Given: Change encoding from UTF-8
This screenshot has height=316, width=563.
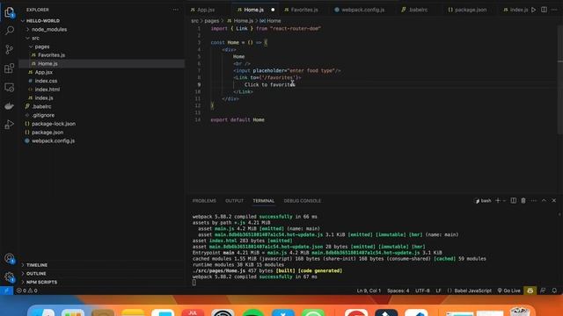Looking at the screenshot, I should [x=422, y=291].
